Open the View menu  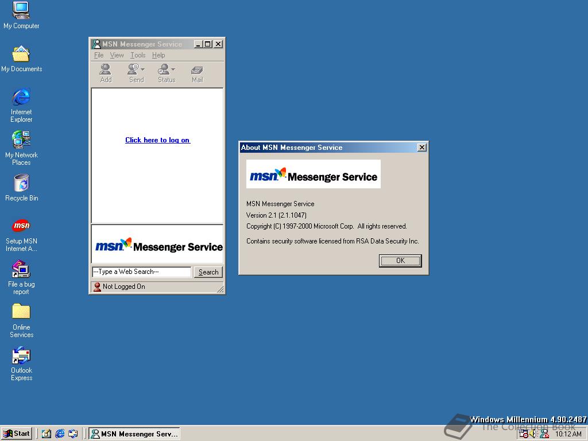[x=117, y=55]
